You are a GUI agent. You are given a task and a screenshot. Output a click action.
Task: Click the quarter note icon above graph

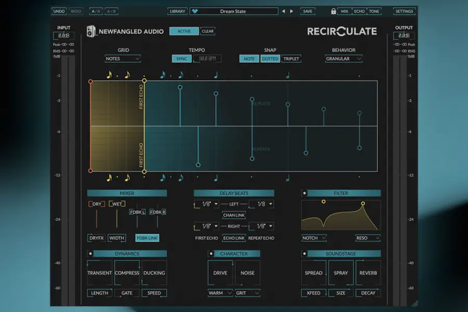point(216,75)
